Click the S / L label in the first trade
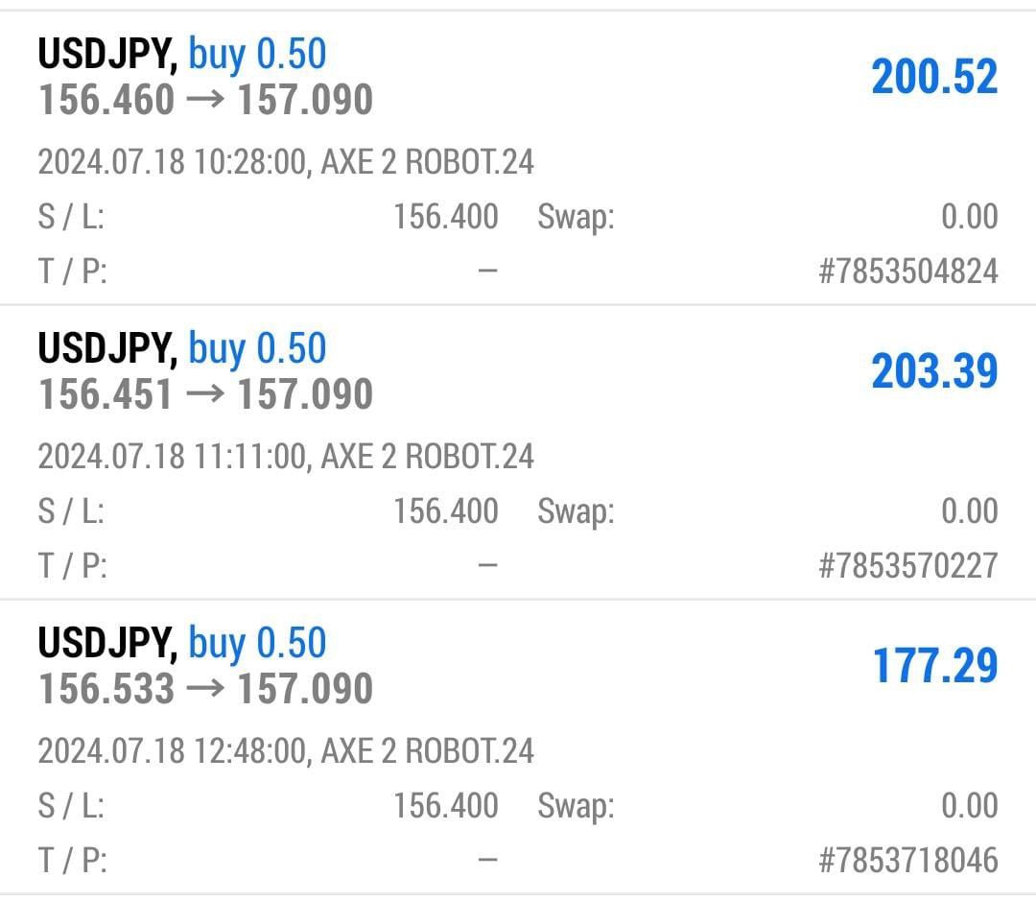 point(71,217)
